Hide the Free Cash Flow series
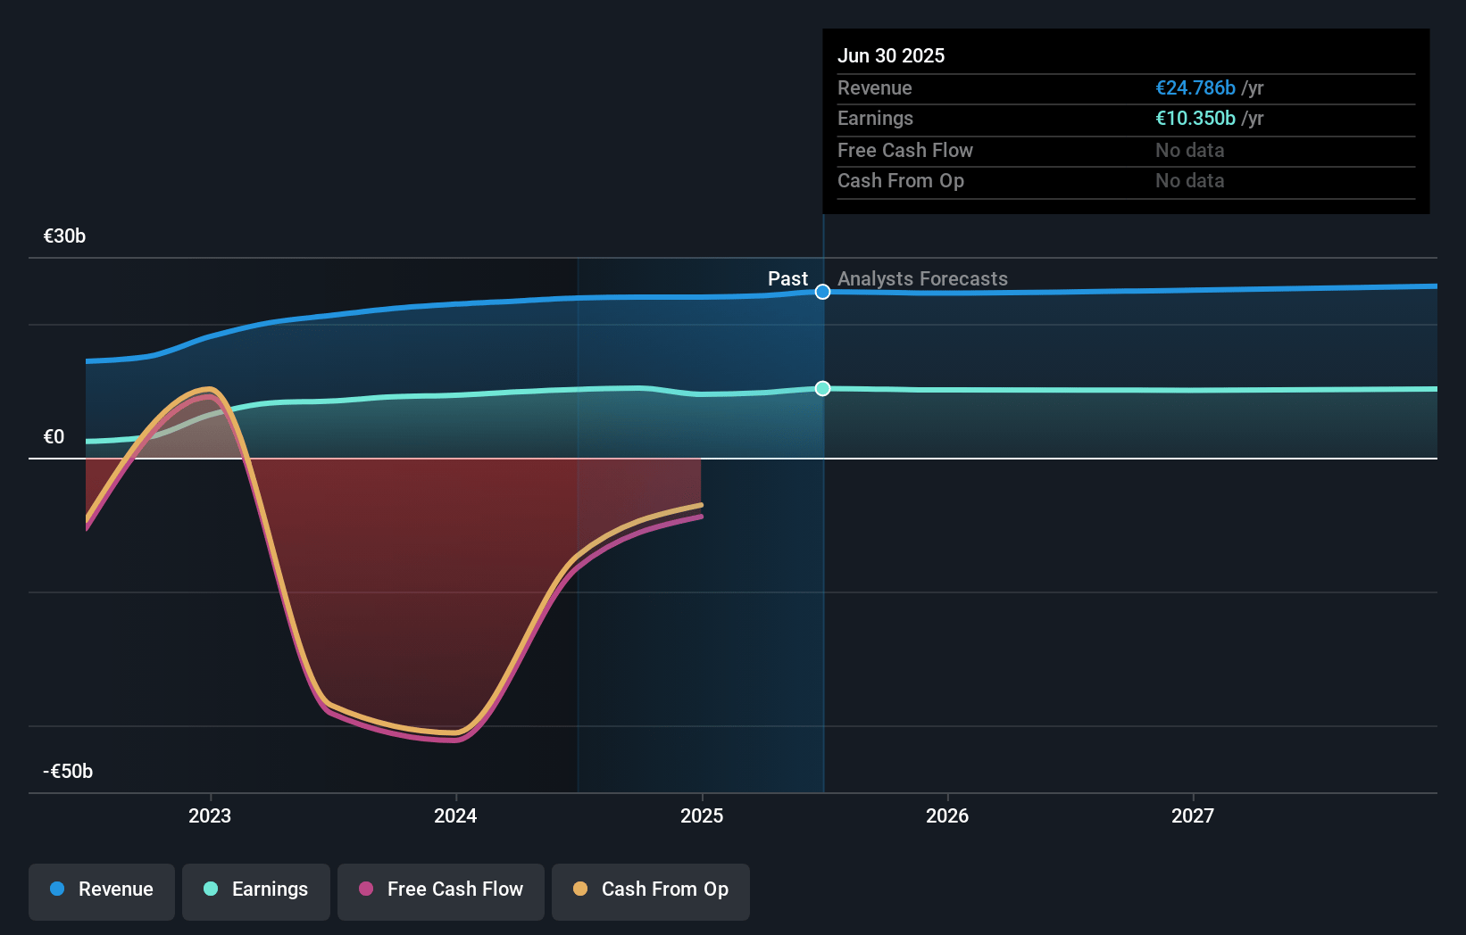1466x935 pixels. (x=441, y=891)
